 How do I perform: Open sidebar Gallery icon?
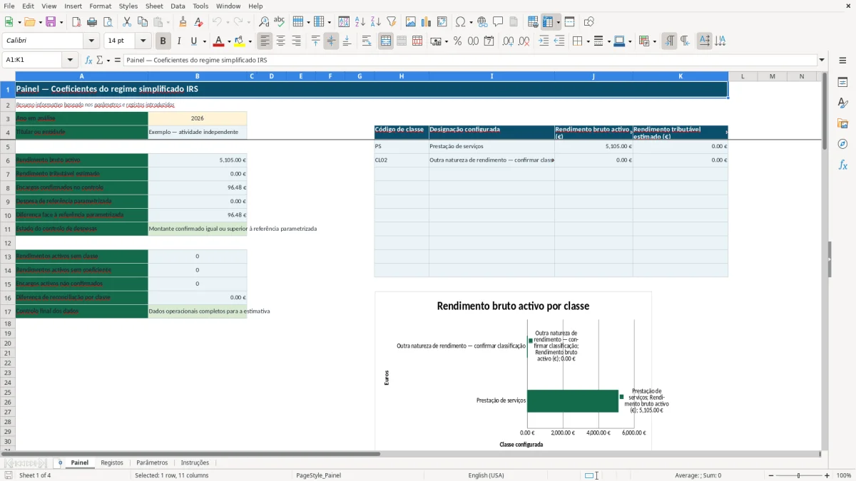pyautogui.click(x=842, y=124)
